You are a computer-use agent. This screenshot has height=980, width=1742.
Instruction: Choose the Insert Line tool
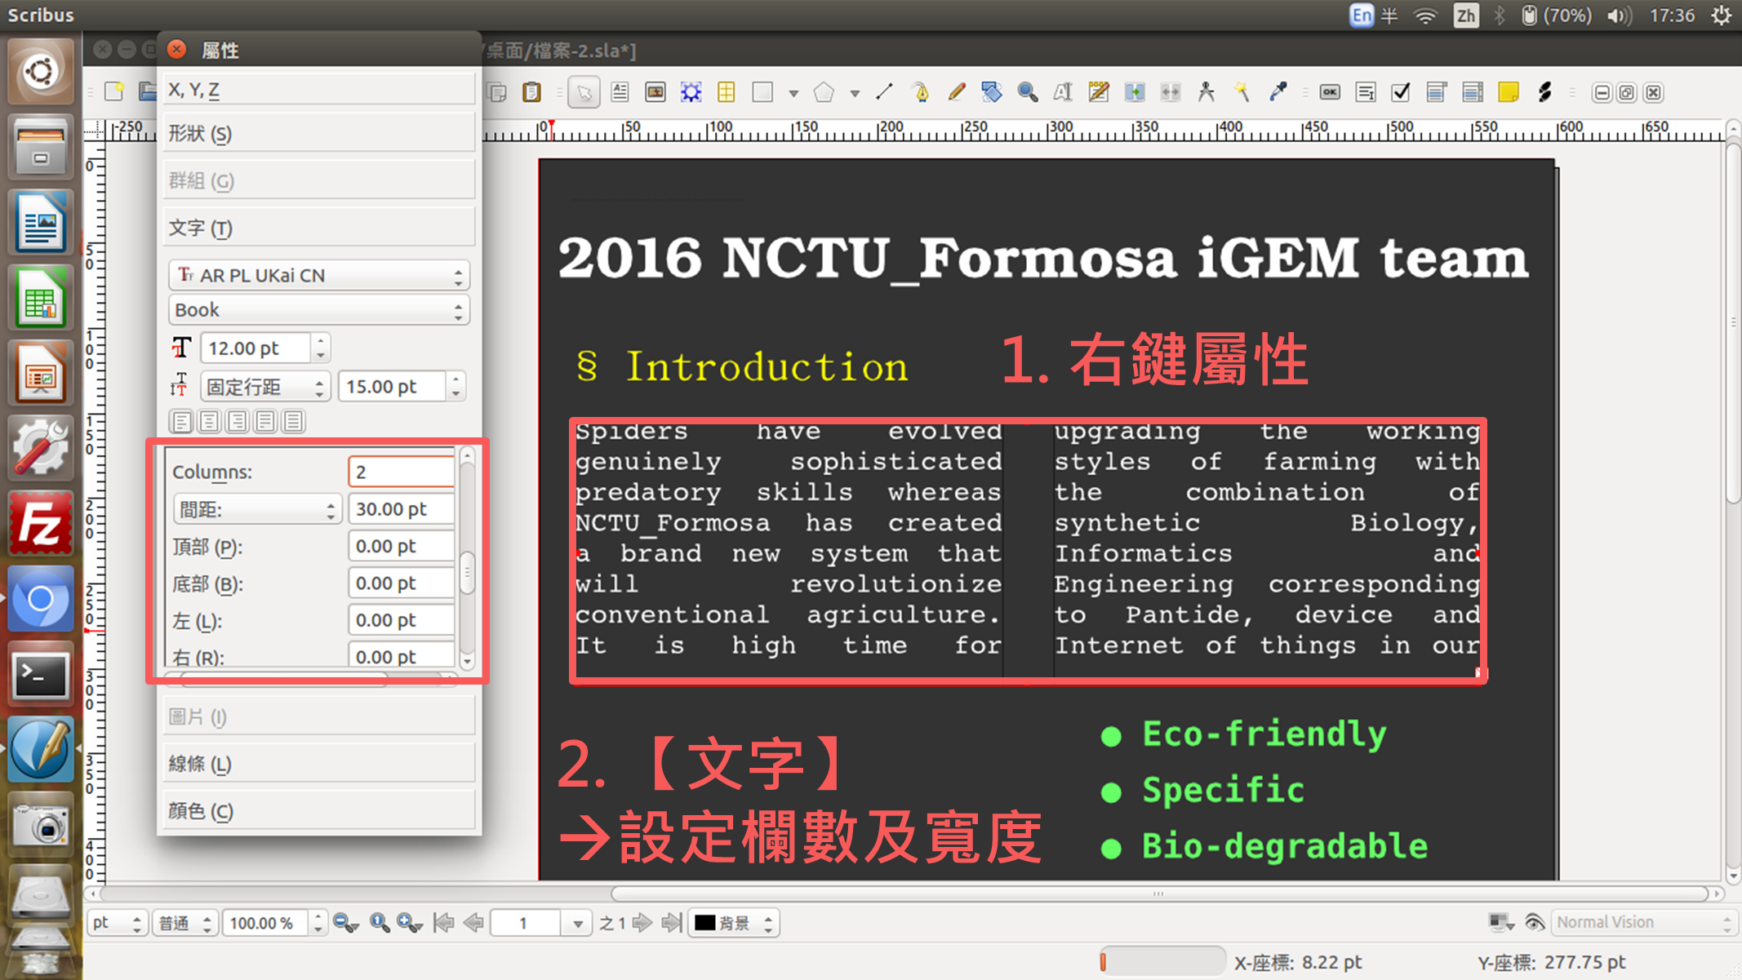pyautogui.click(x=884, y=92)
